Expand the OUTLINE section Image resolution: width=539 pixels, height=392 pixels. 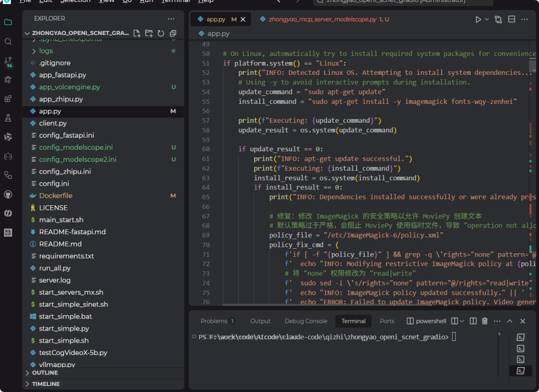pyautogui.click(x=45, y=373)
